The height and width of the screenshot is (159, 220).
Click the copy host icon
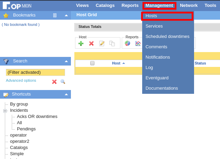pyautogui.click(x=112, y=43)
